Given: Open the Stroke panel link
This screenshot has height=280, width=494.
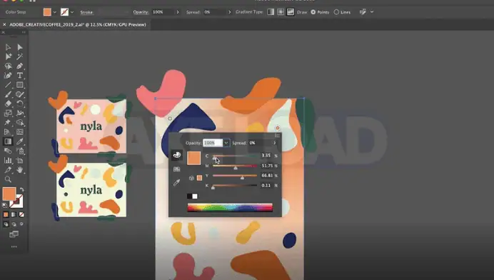Looking at the screenshot, I should pyautogui.click(x=86, y=12).
